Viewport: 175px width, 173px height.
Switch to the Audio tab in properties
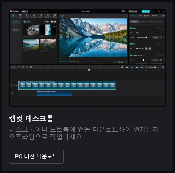(x=139, y=16)
